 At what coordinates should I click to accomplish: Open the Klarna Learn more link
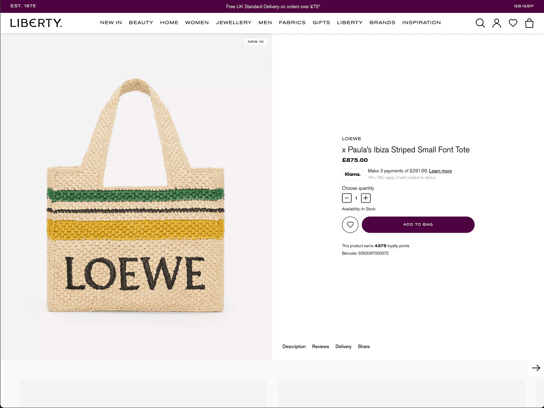440,171
